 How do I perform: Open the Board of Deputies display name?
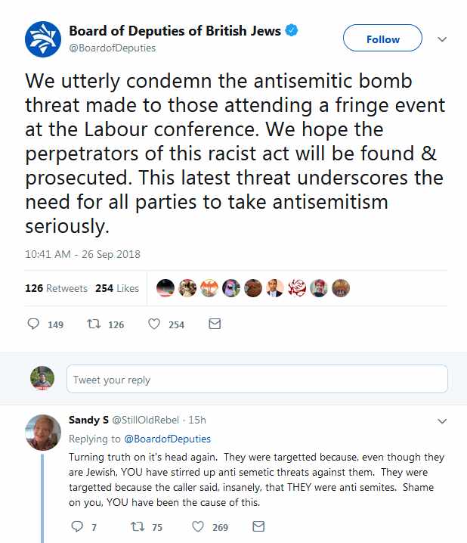point(175,31)
